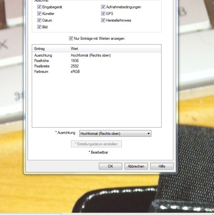Screen dimensions: 214x215
Task: Toggle the Künstler section checkbox
Action: point(39,14)
